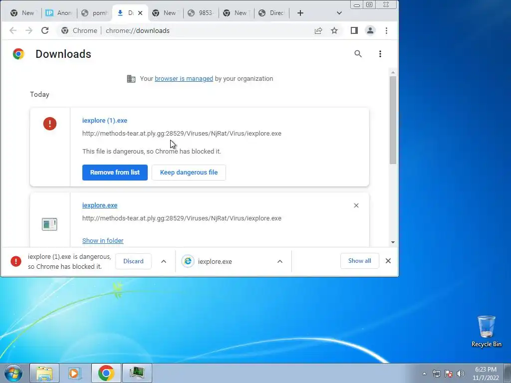Click the scrollbar up arrow

coord(393,72)
